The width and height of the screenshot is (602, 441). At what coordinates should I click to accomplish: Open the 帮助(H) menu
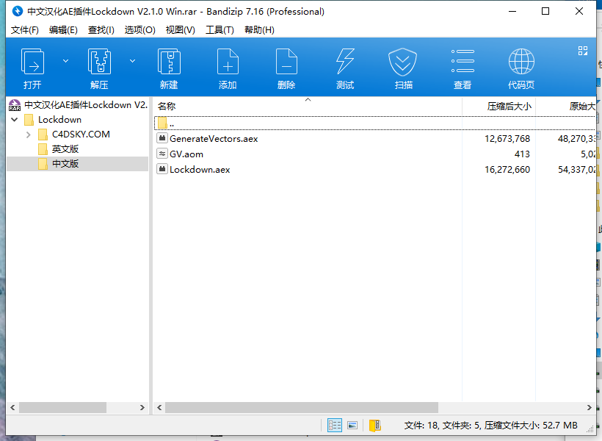click(259, 30)
